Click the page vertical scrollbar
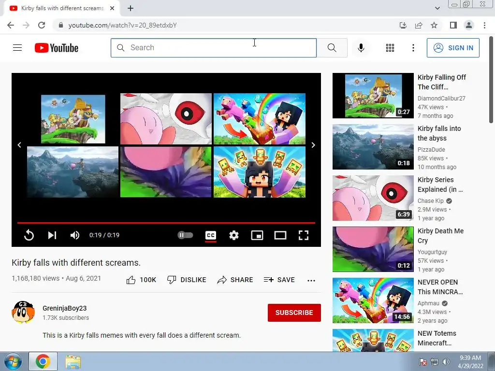The image size is (495, 371). point(491,80)
